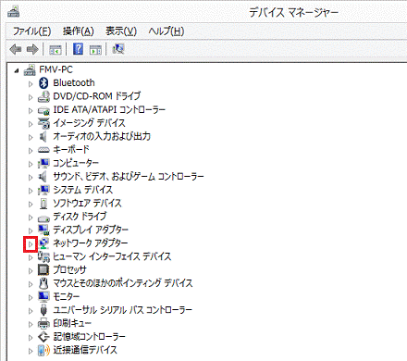Click the キーボード icon
The image size is (407, 361).
click(43, 150)
